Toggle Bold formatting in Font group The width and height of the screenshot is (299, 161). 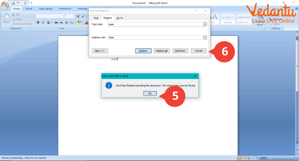[x=38, y=22]
